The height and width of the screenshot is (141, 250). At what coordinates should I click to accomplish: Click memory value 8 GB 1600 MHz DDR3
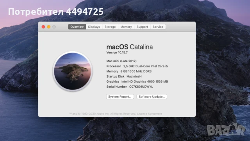point(136,71)
